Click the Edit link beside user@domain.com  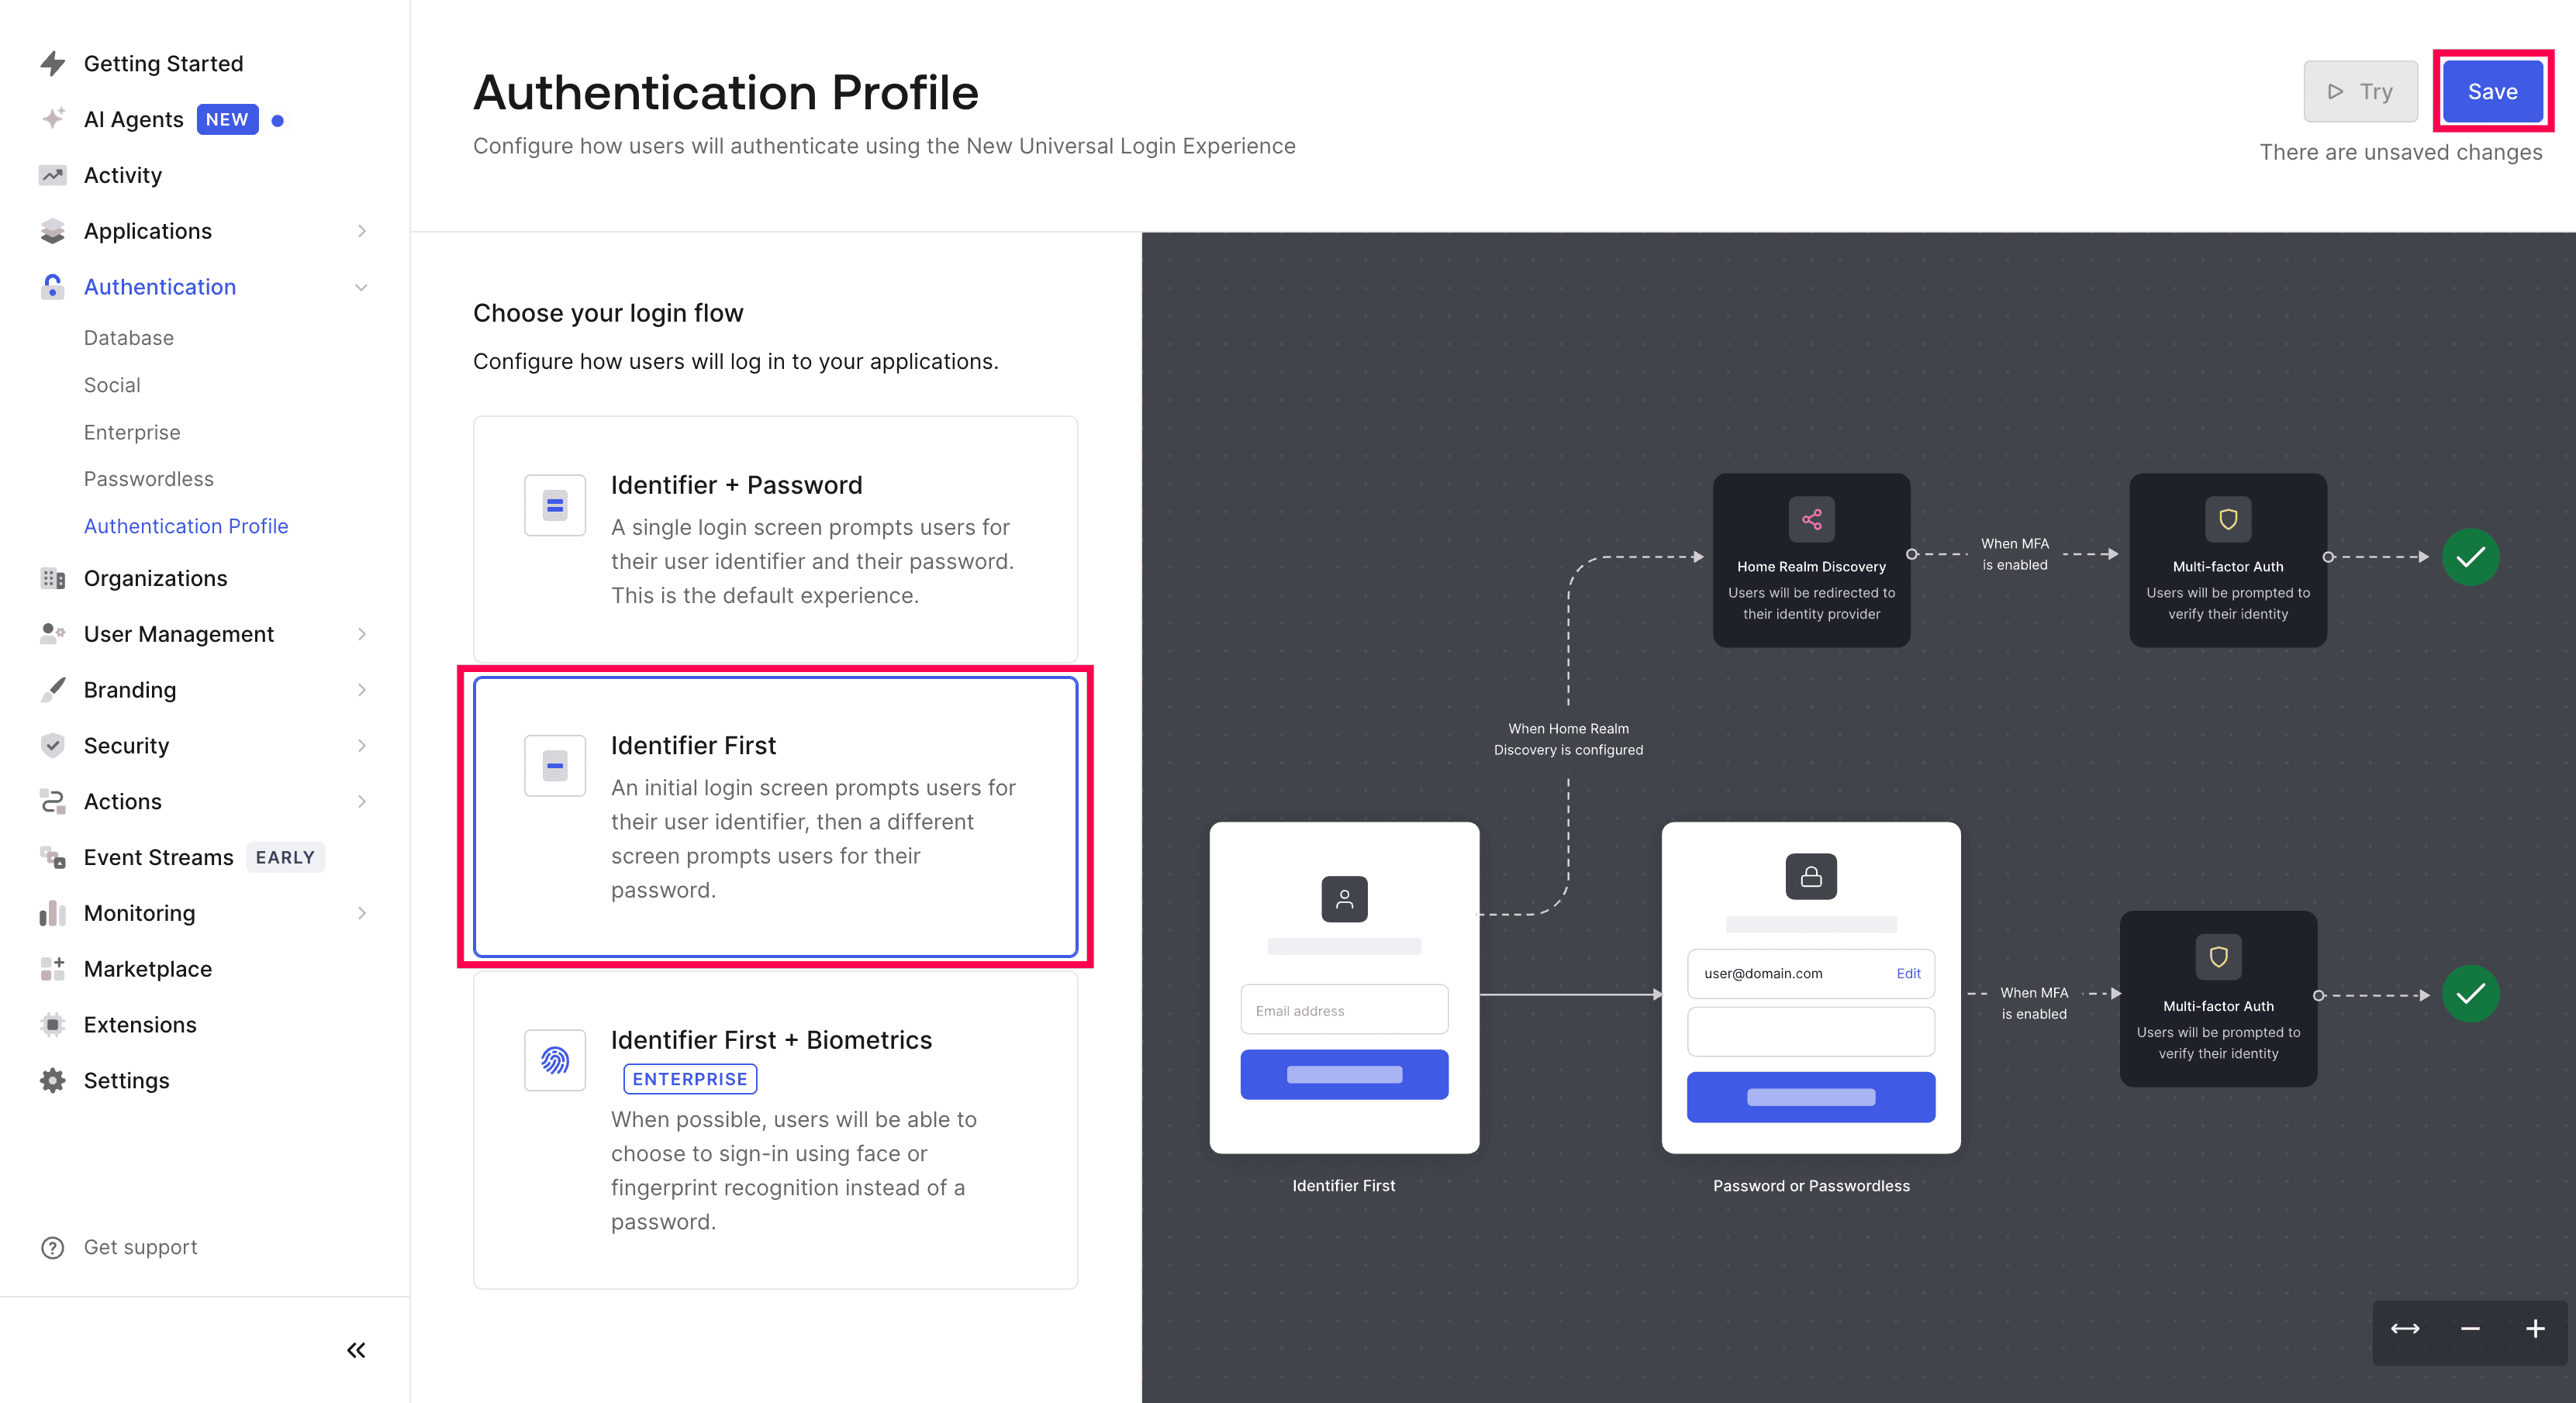1908,974
